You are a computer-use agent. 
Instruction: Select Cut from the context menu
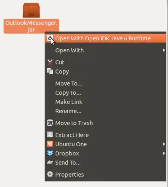[x=105, y=62]
